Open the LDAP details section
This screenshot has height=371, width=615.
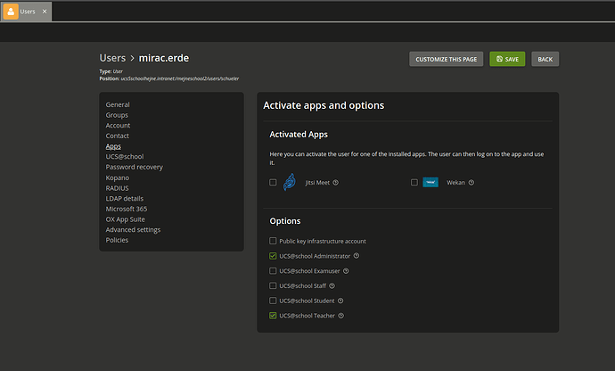click(124, 199)
